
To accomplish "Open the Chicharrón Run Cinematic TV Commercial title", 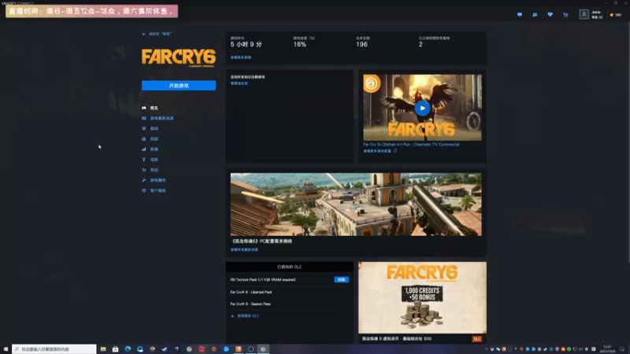I will 411,145.
